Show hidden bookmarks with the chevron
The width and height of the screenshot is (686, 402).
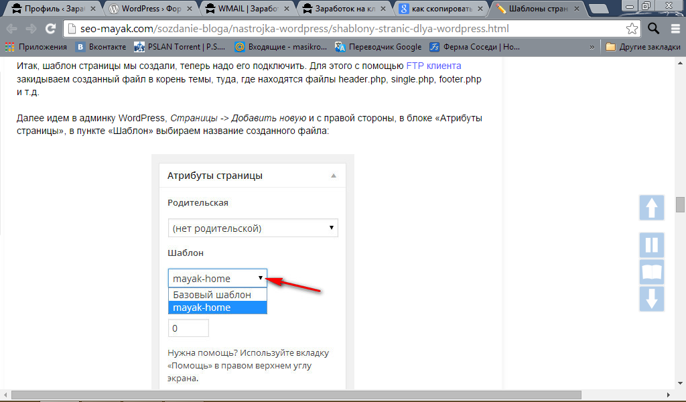pos(592,48)
